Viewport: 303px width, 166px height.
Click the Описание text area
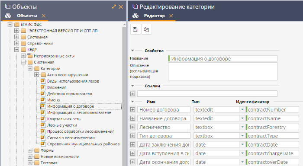click(222, 71)
